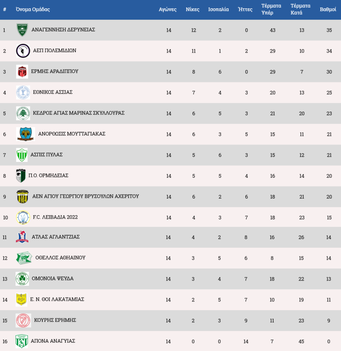341x351 pixels.
Task: Click the ΕΡΜΗΣ ΑΡΑΔΙΠΠΟΥ red-black crest
Action: pos(22,72)
